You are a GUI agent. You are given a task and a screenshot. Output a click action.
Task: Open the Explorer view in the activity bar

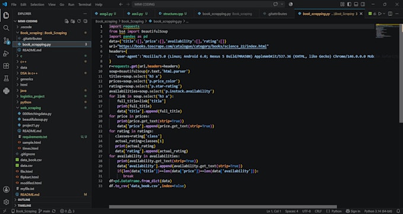coord(6,15)
